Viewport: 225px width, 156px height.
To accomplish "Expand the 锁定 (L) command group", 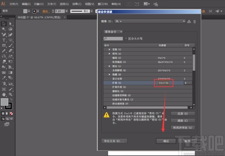I will [x=109, y=66].
